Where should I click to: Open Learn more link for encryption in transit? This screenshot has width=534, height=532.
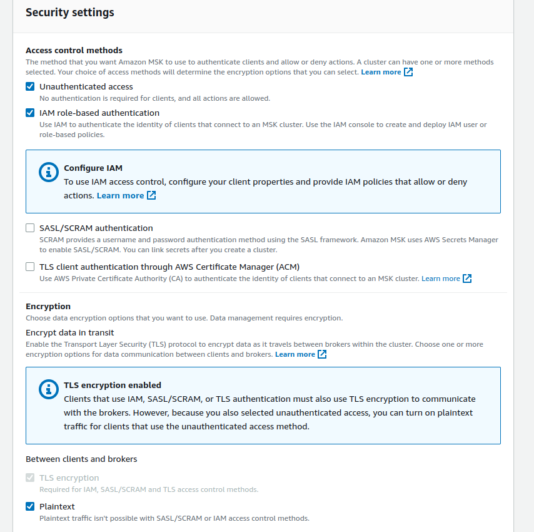295,354
